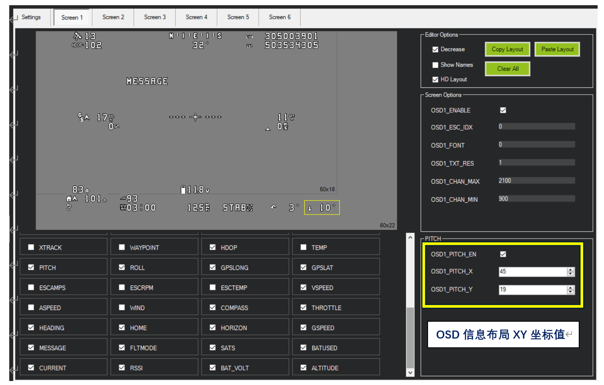This screenshot has width=604, height=385.
Task: Select the roll angle icon showing 3°
Action: 274,208
